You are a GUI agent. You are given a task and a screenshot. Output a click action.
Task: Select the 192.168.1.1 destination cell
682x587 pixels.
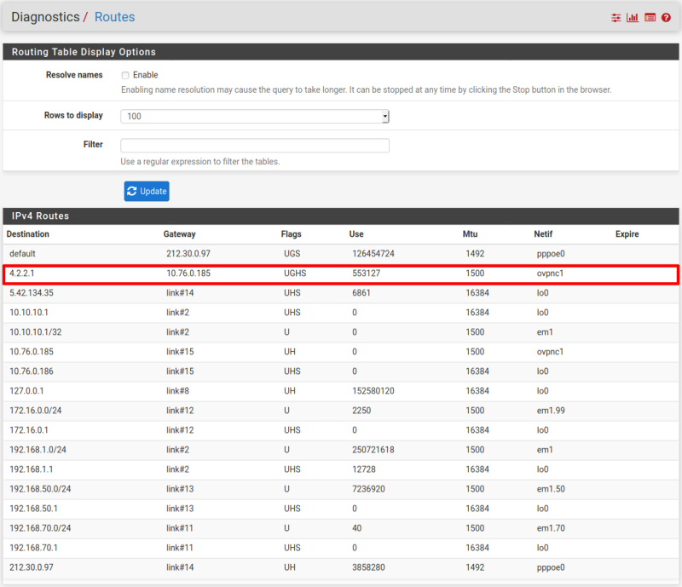click(32, 469)
